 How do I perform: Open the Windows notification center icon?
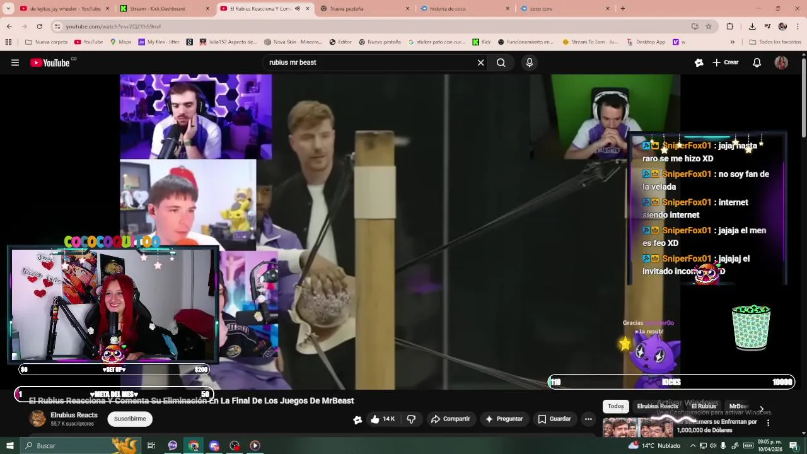(794, 446)
